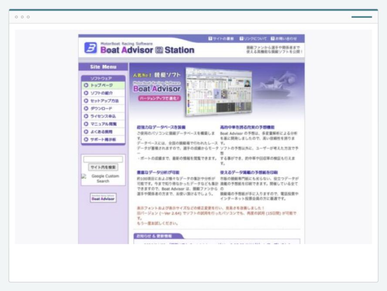Image resolution: width=387 pixels, height=291 pixels.
Task: Click the Boat Advisor logo text in the hero banner
Action: pos(157,89)
